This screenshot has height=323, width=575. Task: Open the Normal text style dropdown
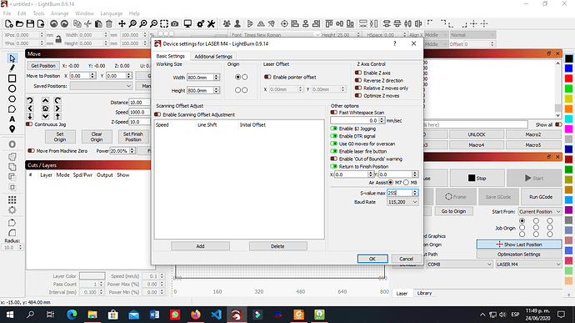coord(472,35)
